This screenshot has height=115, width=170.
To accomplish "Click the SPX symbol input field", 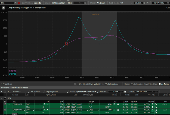I will (x=7, y=3).
